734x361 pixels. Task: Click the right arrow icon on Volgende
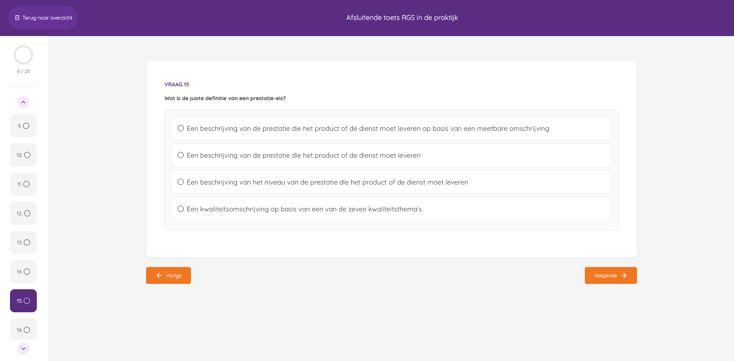pyautogui.click(x=624, y=275)
